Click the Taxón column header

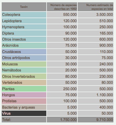[x=24, y=7]
